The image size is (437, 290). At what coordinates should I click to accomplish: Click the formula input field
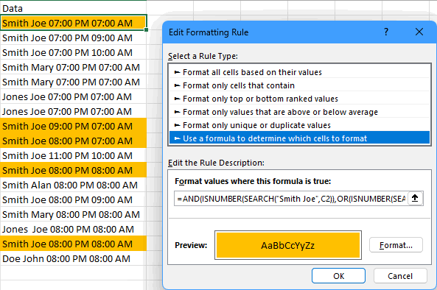coord(290,199)
